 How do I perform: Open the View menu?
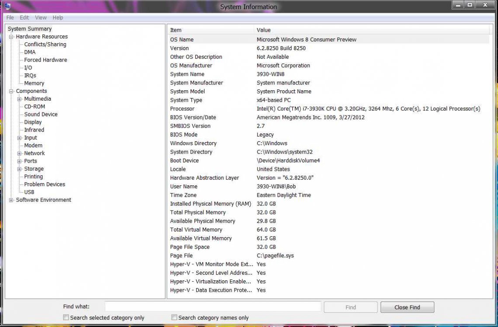[x=41, y=18]
